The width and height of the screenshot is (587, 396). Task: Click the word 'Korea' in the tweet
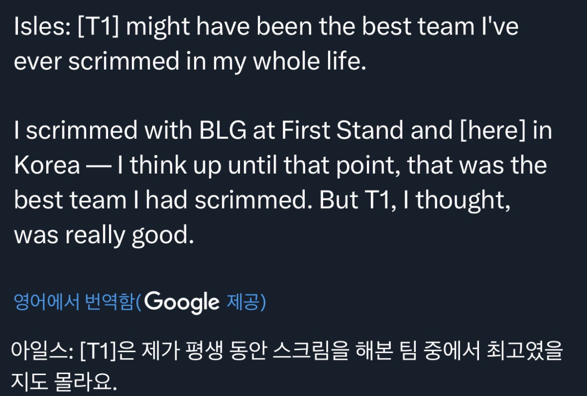[47, 166]
